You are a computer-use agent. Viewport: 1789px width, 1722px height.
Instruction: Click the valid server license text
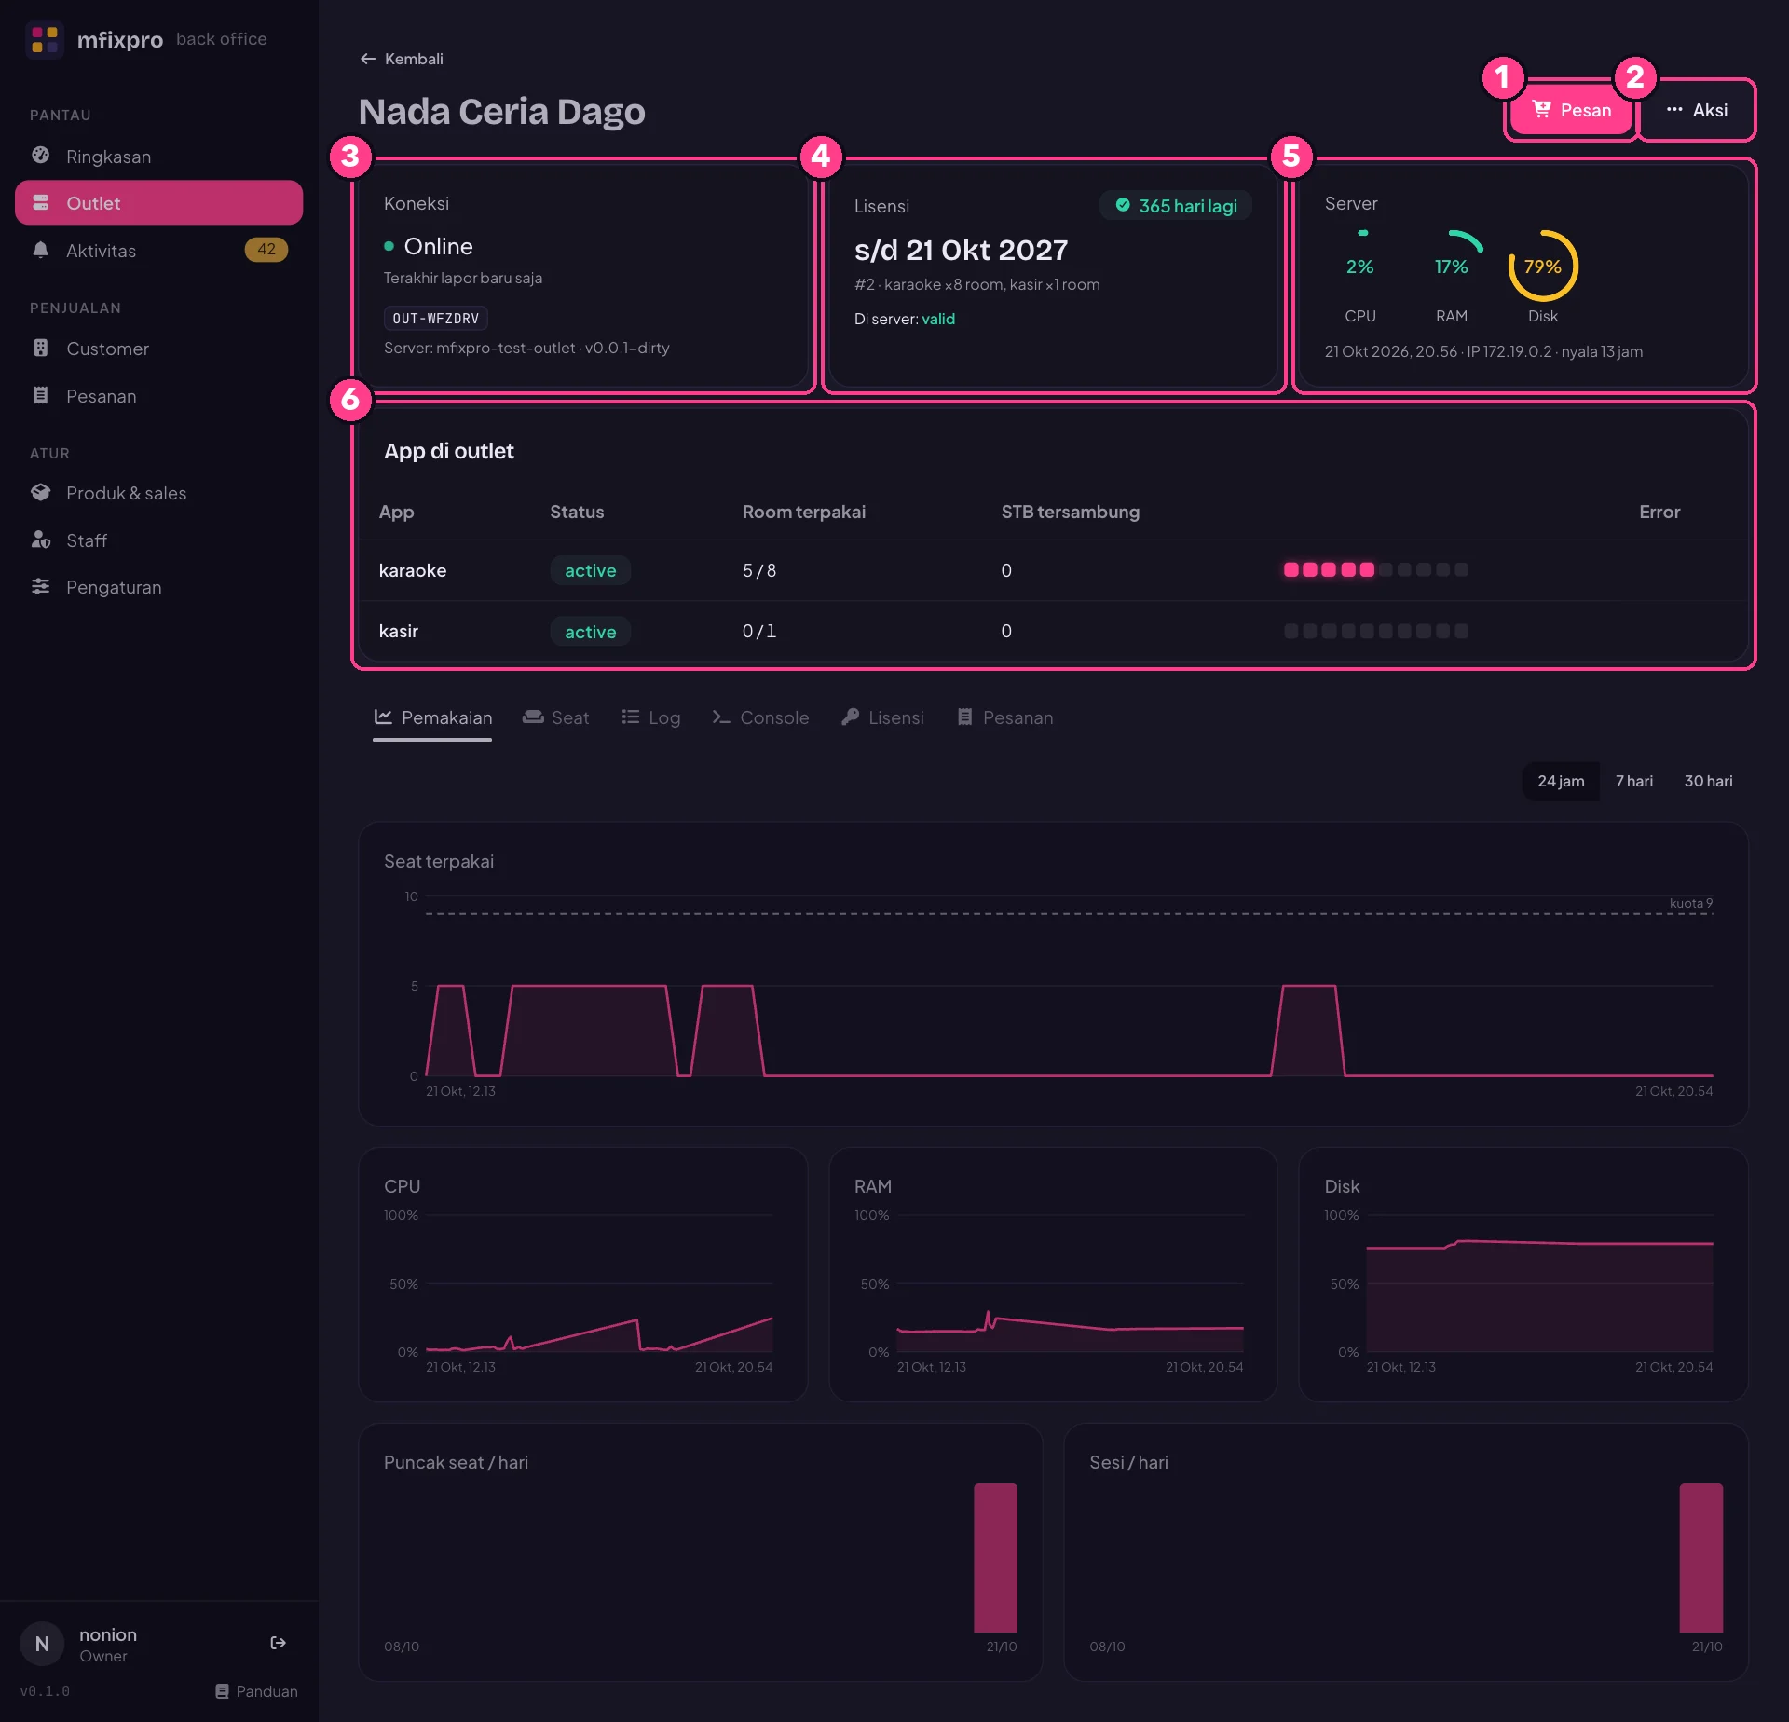coord(938,319)
